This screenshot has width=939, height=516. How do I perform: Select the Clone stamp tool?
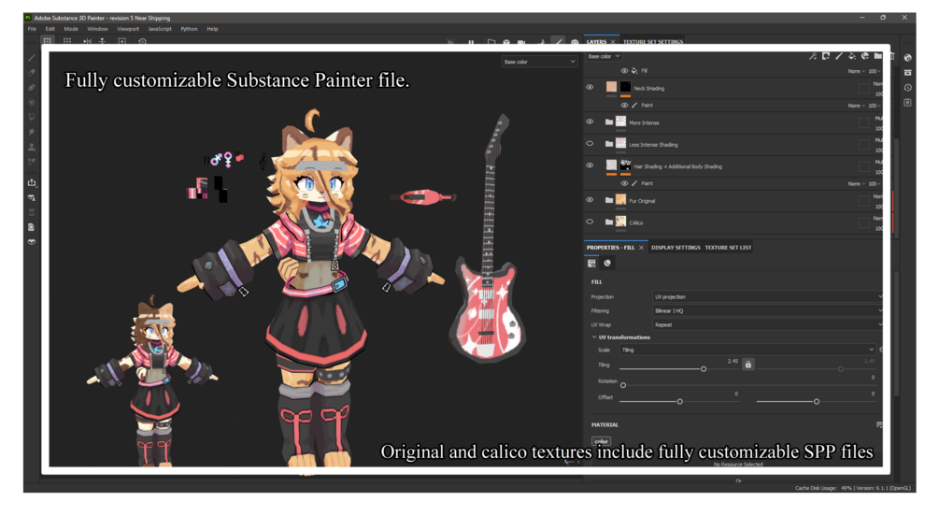click(32, 147)
